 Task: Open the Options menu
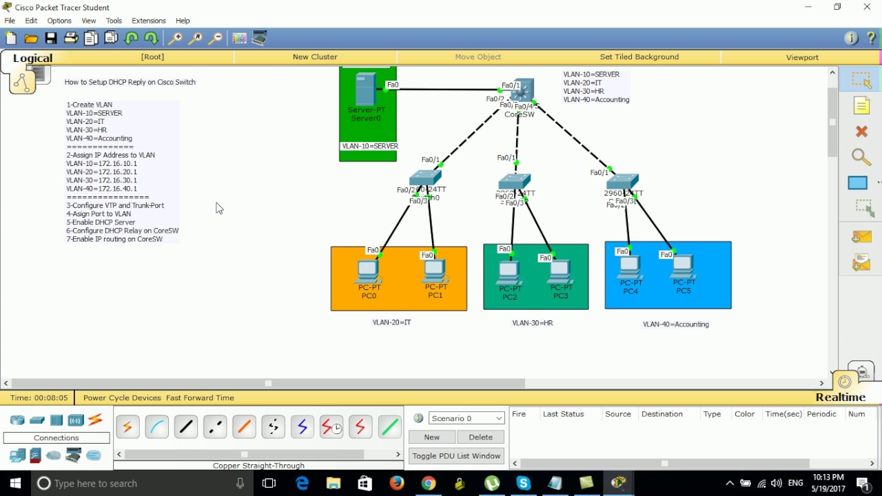pos(59,21)
